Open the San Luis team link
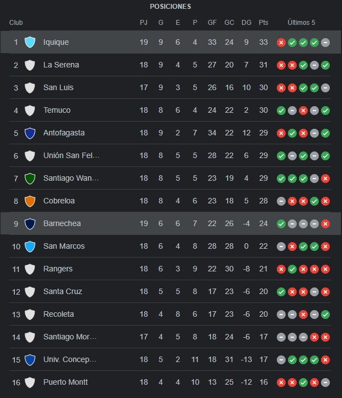The width and height of the screenshot is (342, 398). [59, 87]
